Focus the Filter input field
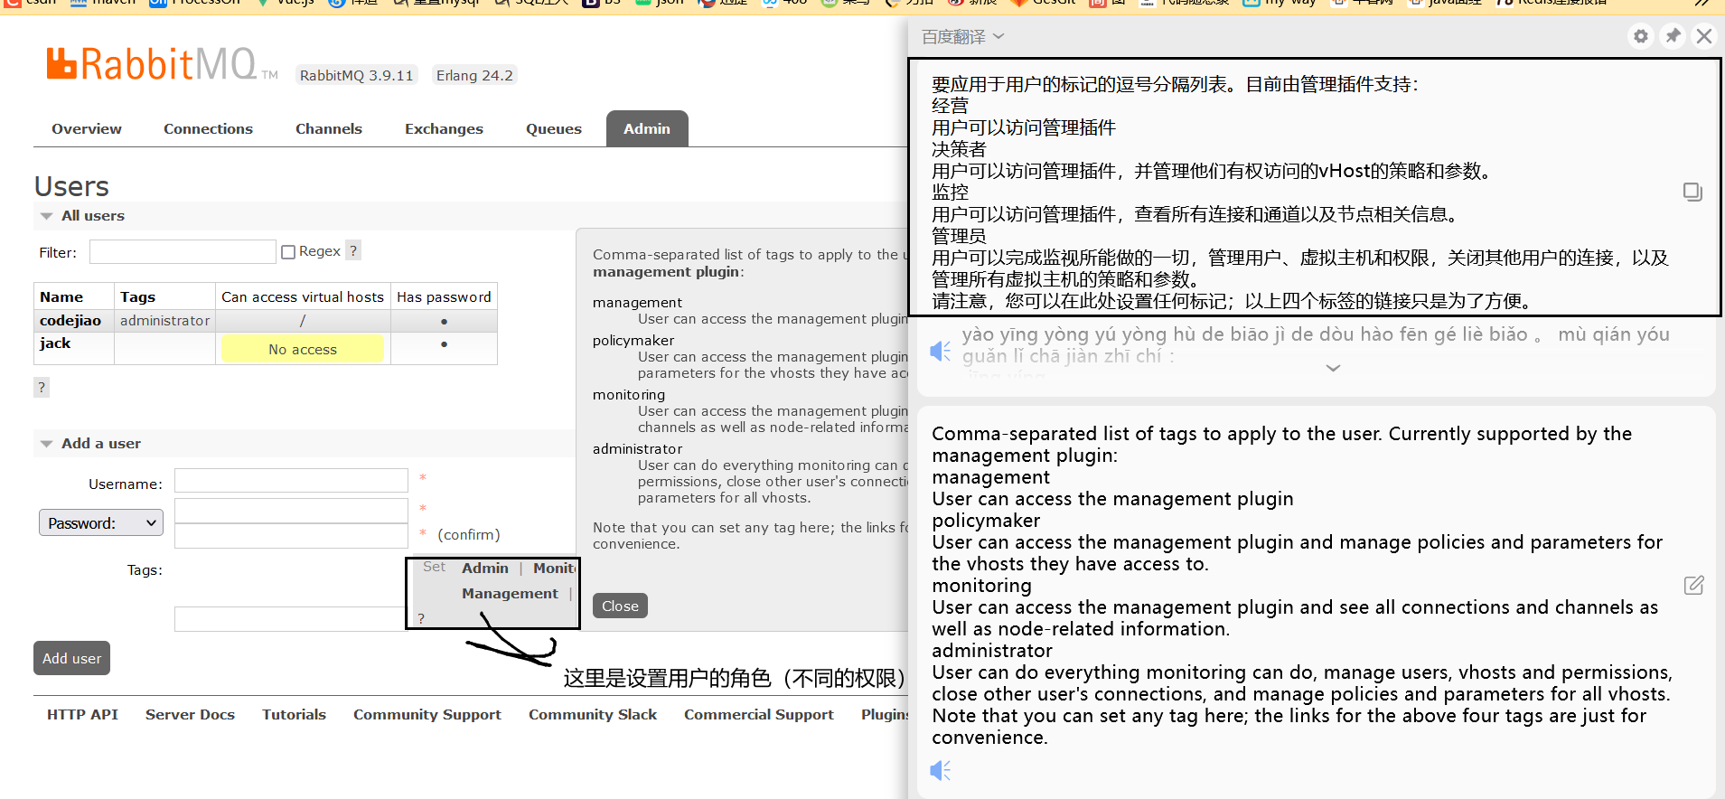This screenshot has height=799, width=1725. 183,252
